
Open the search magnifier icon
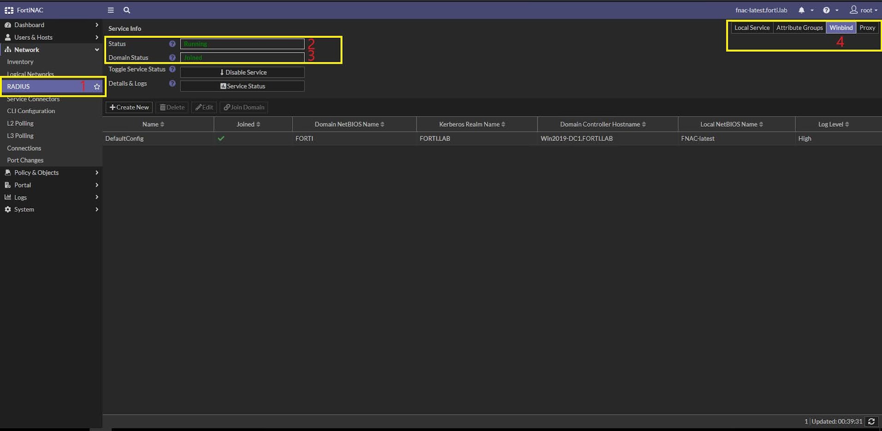pos(127,10)
